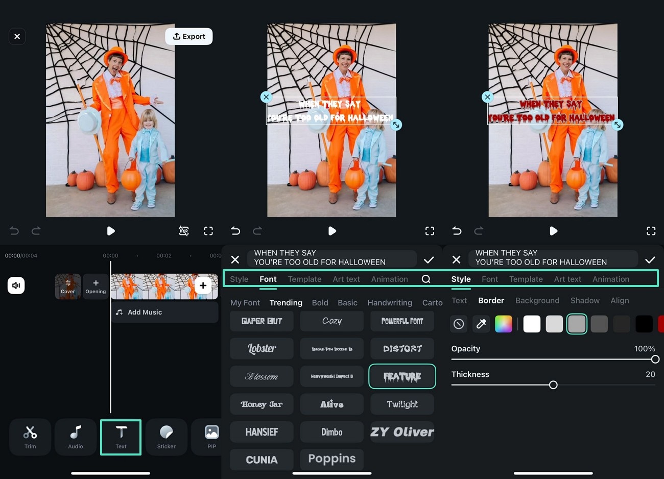The image size is (664, 479).
Task: Click the text box scale handle, middle screen
Action: (396, 125)
